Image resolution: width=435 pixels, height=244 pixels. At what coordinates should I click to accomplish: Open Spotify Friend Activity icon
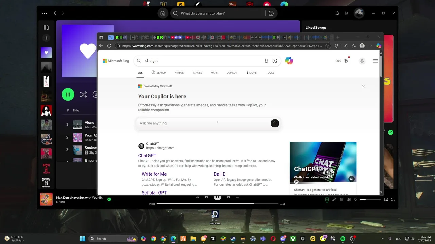(346, 13)
